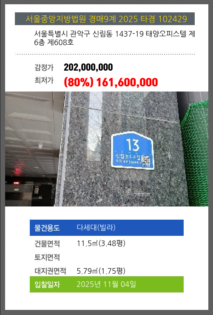Click the appraisal value 202,000,000
This screenshot has height=315, width=213.
point(88,67)
